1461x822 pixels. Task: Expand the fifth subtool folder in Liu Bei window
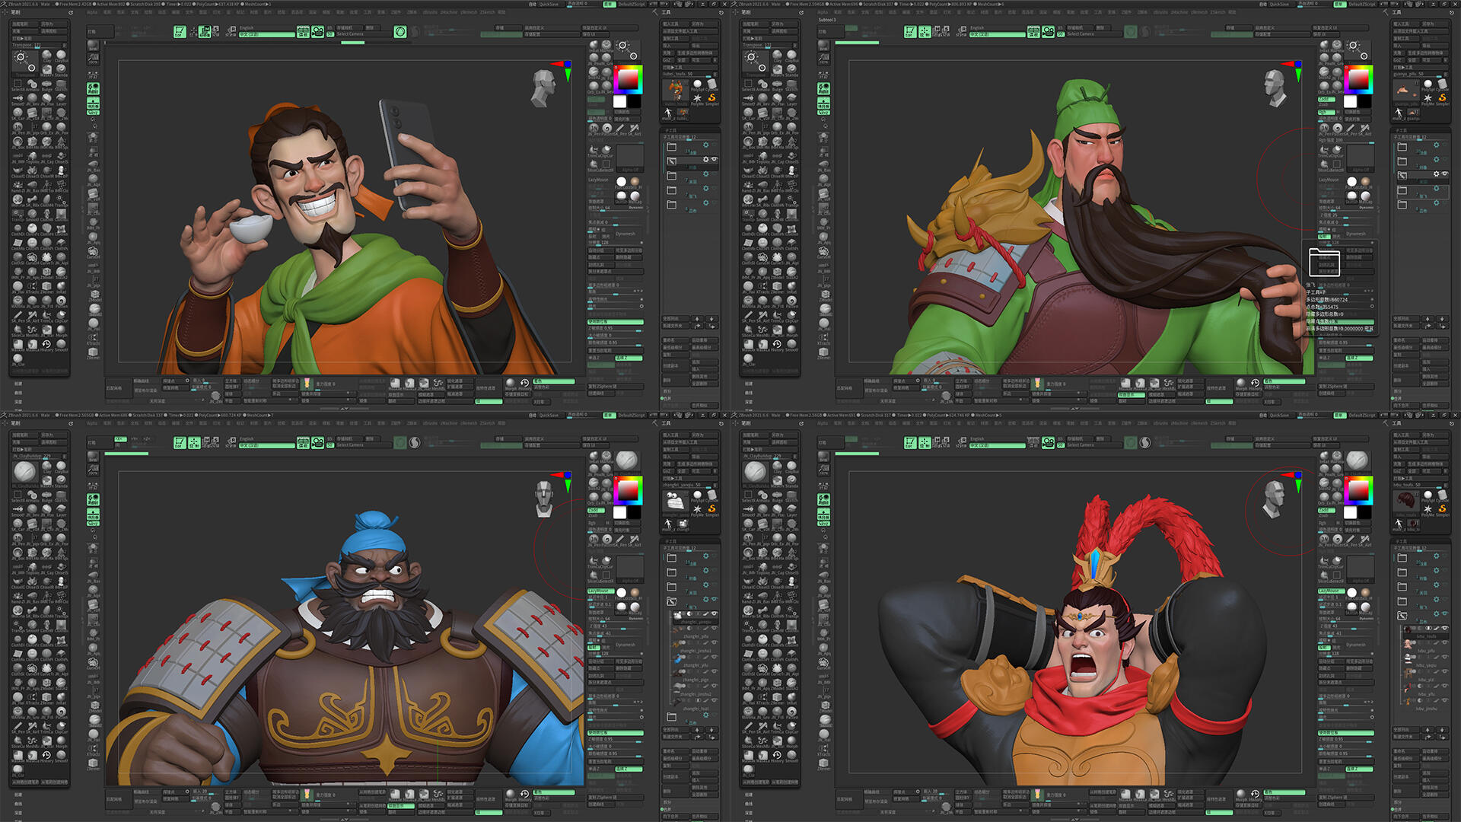point(671,205)
